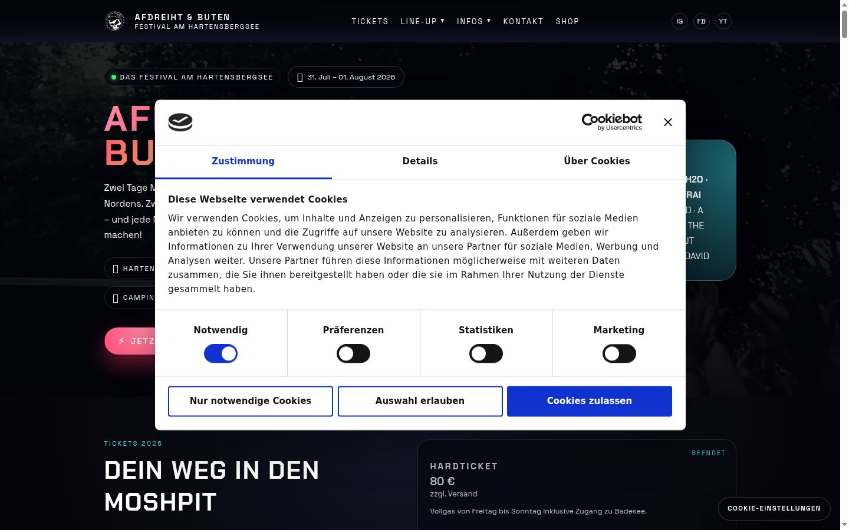Open the TICKETS navigation item
Screen dimensions: 849x530
click(370, 21)
